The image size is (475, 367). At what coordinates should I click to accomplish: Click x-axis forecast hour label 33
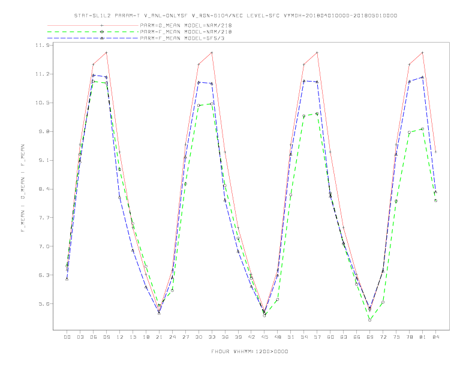pyautogui.click(x=212, y=337)
